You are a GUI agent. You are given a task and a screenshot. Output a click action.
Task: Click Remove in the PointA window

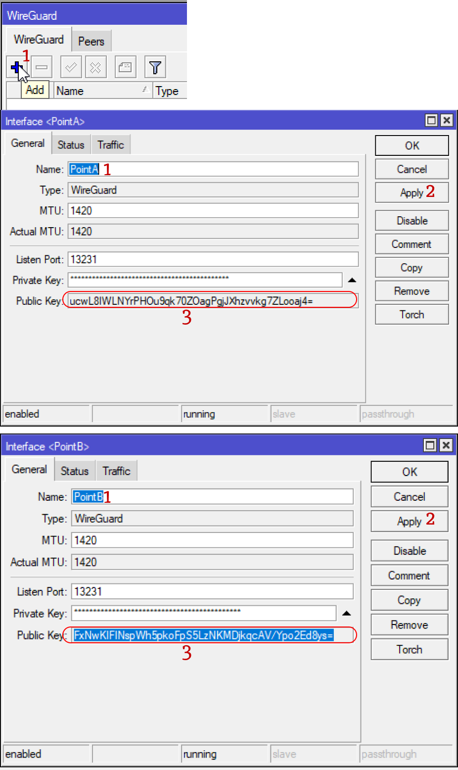pyautogui.click(x=412, y=291)
